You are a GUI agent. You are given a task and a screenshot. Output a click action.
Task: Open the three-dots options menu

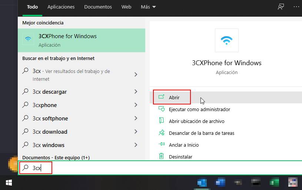(x=296, y=7)
